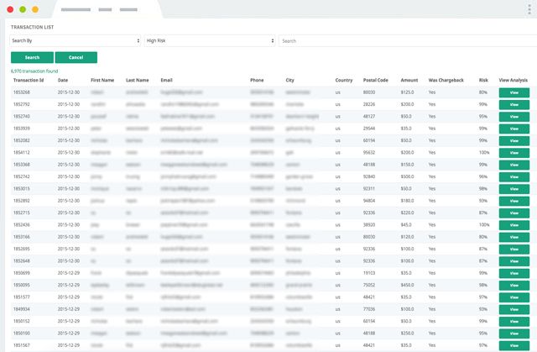Screen dimensions: 537x352
Task: Sort by the Transaction Id column header
Action: pyautogui.click(x=29, y=80)
